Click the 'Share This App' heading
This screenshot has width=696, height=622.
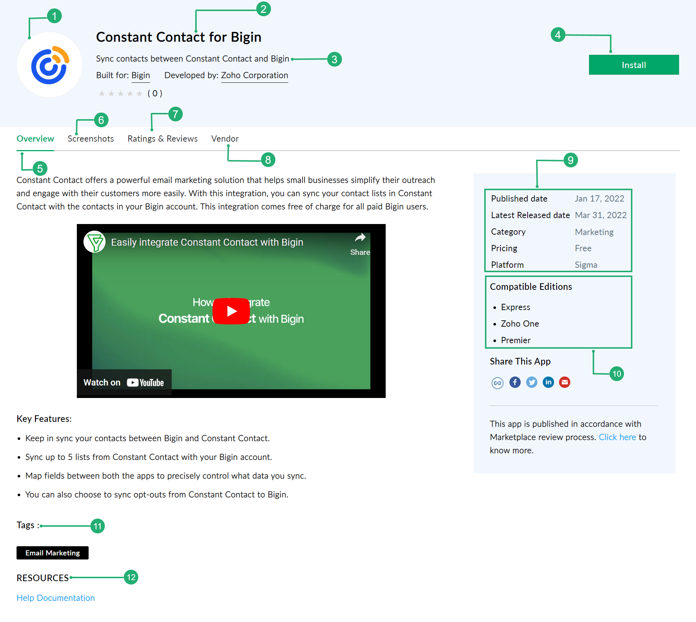[520, 362]
